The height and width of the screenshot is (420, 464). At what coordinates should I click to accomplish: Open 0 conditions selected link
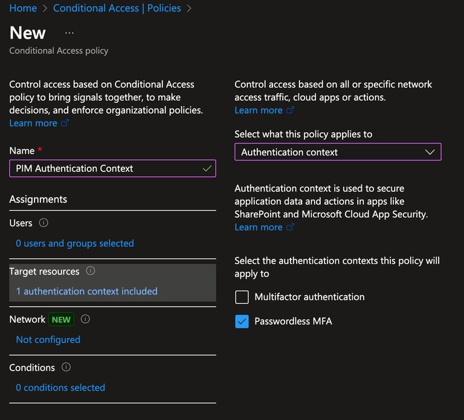[60, 387]
